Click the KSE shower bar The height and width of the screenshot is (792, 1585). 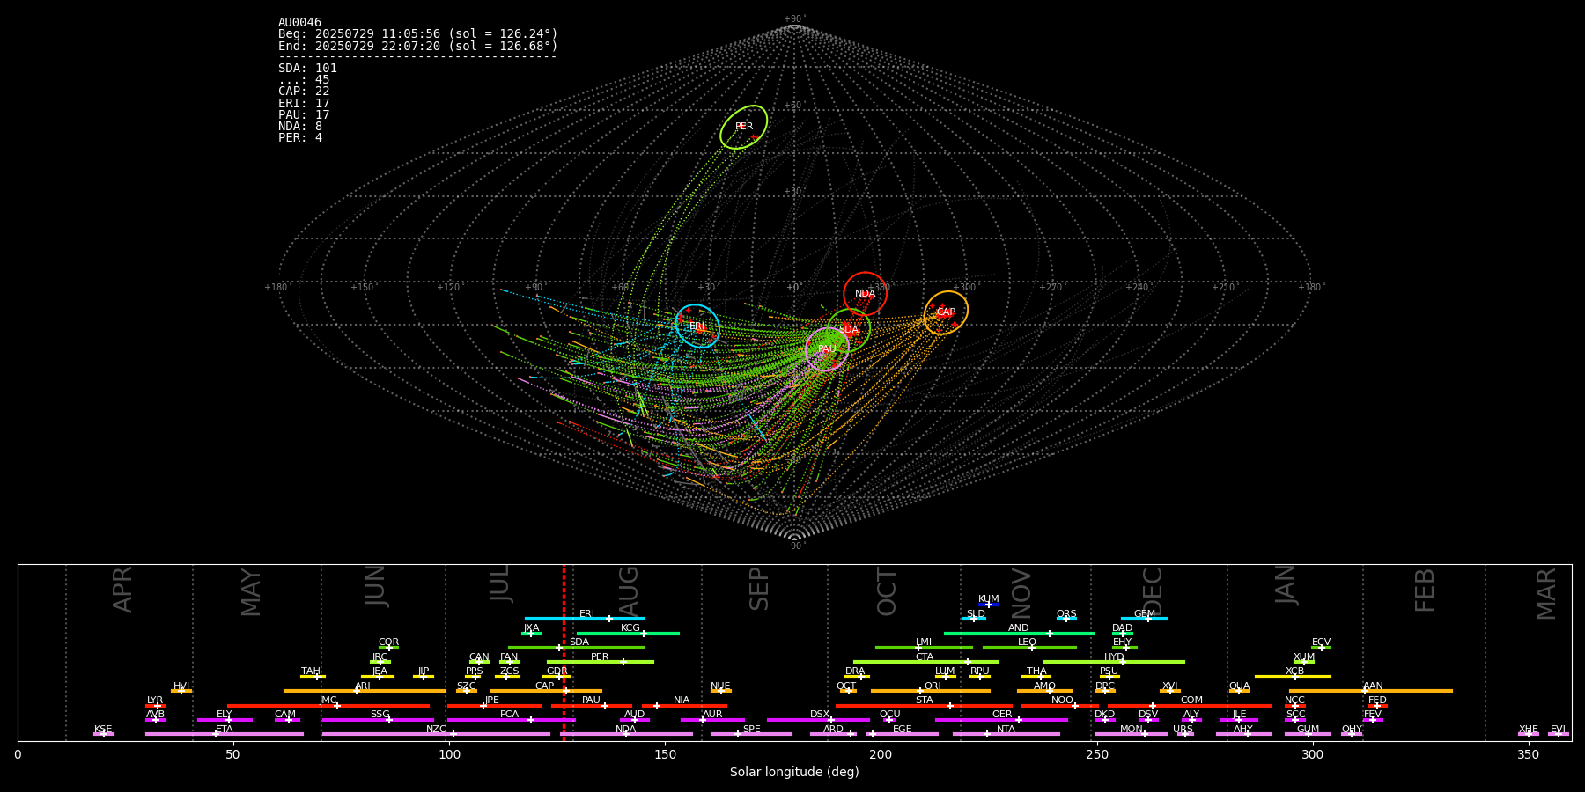click(104, 734)
